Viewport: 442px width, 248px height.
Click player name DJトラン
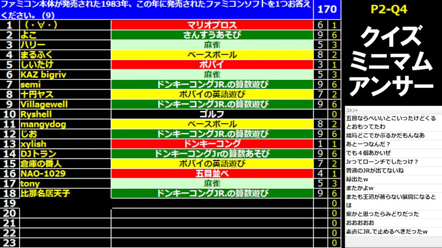tap(38, 154)
